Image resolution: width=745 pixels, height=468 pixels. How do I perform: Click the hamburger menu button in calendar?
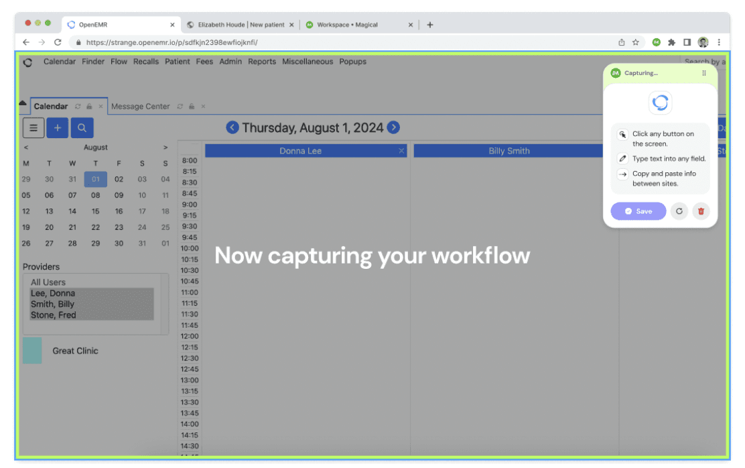33,127
